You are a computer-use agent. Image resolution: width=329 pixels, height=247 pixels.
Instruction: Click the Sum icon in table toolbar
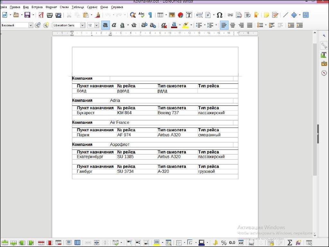point(289,242)
